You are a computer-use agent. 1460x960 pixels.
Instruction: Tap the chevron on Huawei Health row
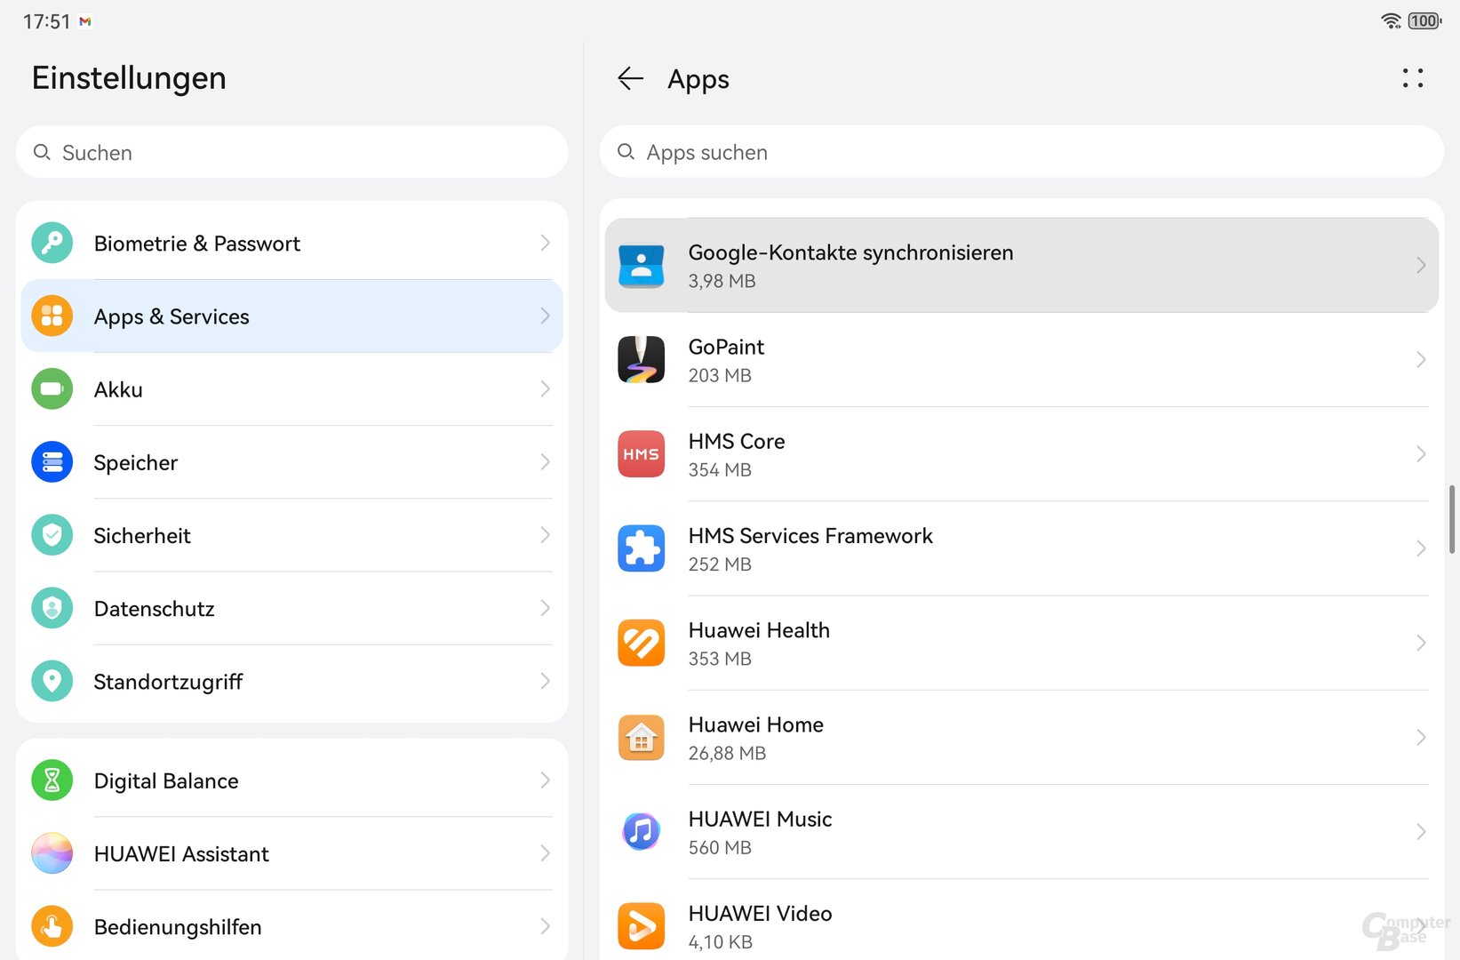pyautogui.click(x=1420, y=643)
